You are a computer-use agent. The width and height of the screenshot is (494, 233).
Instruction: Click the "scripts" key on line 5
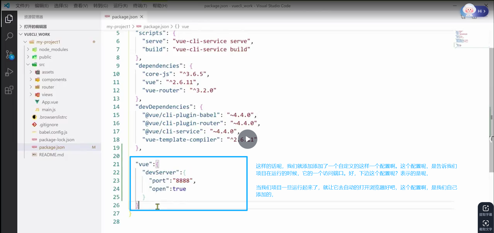click(151, 33)
